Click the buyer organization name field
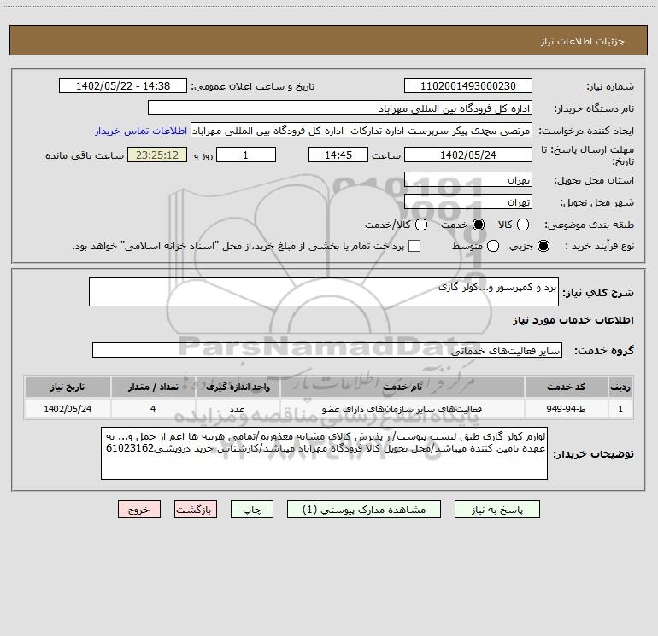This screenshot has height=636, width=658. pyautogui.click(x=340, y=108)
